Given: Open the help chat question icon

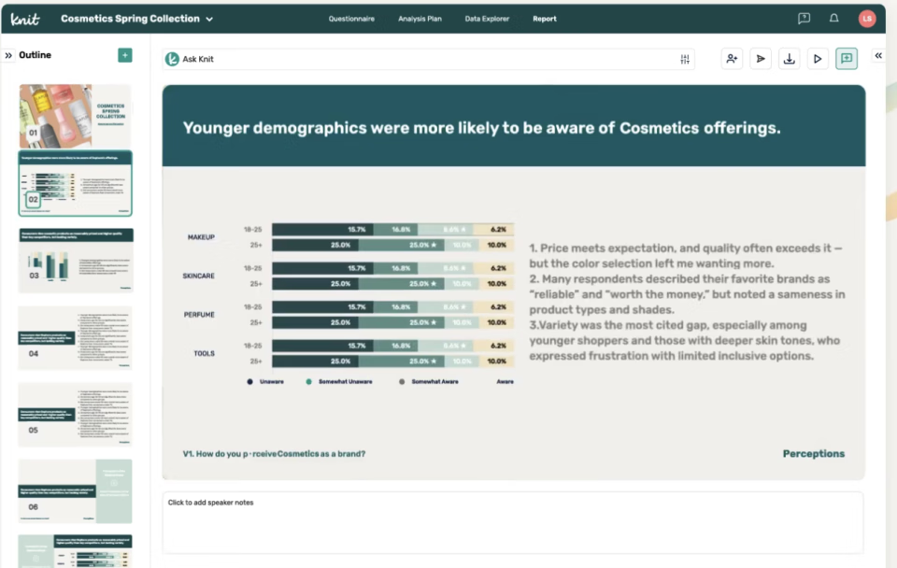Looking at the screenshot, I should [x=804, y=19].
